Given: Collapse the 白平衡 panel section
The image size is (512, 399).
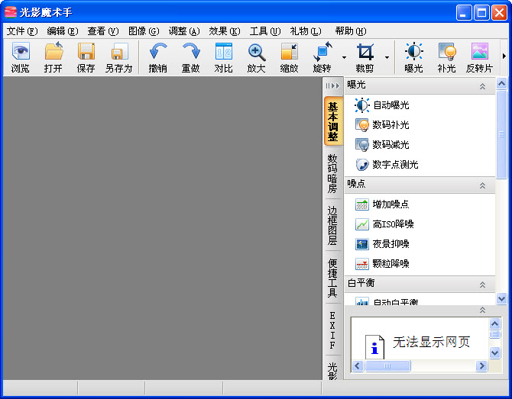Looking at the screenshot, I should [482, 285].
